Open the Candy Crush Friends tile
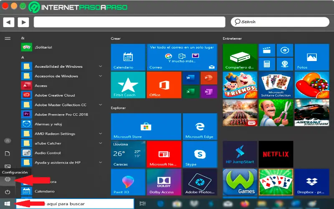The width and height of the screenshot is (334, 209). pos(240,85)
